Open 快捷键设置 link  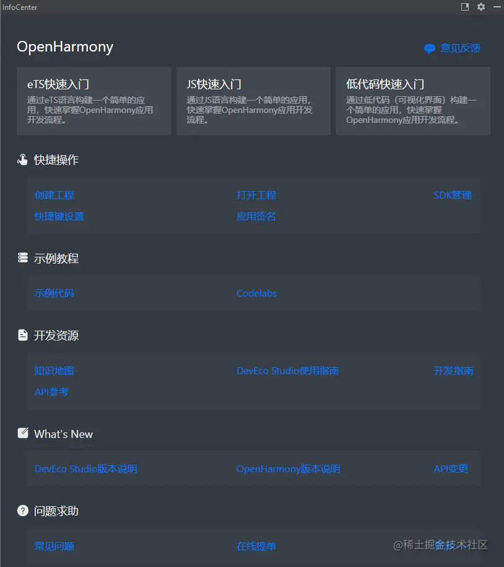coord(59,217)
